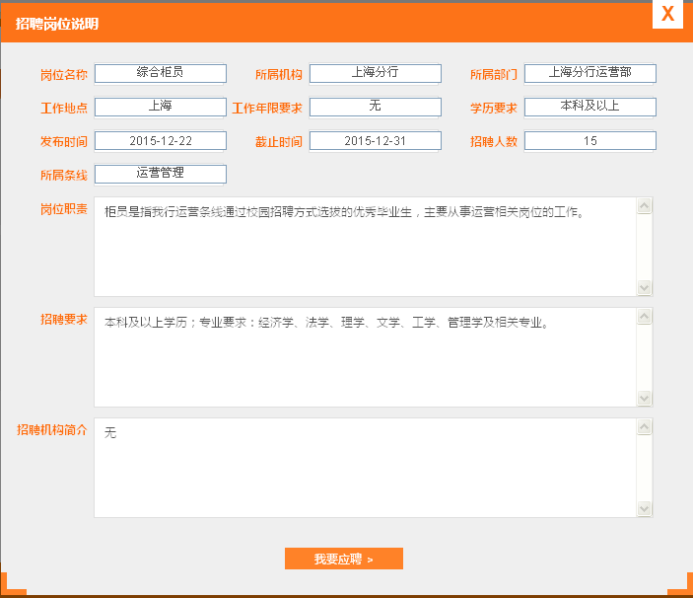
Task: Click scroll-down arrow of 招聘机构简介 box
Action: (645, 508)
